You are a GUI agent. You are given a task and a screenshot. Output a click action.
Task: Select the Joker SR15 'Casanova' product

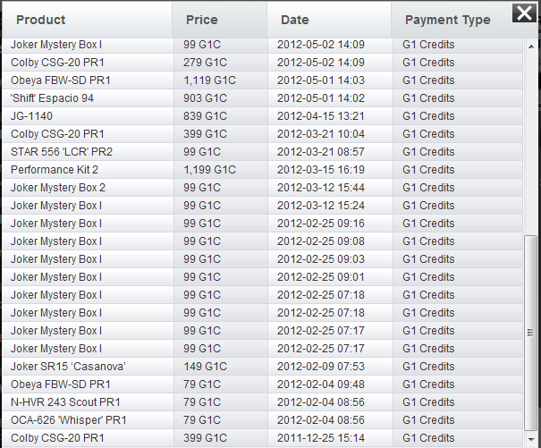pyautogui.click(x=68, y=367)
